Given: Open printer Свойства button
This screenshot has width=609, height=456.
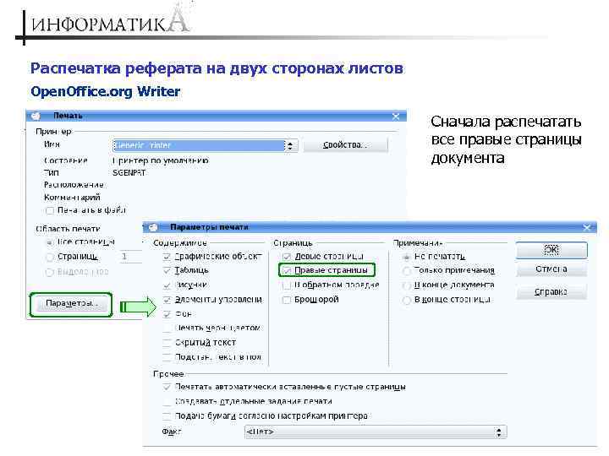Looking at the screenshot, I should (x=345, y=145).
